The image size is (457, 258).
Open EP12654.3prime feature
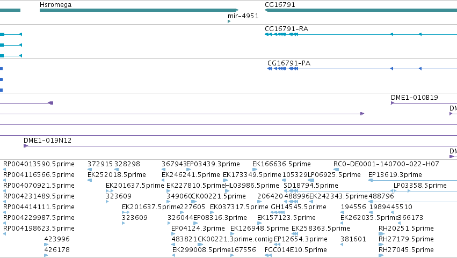pyautogui.click(x=301, y=239)
